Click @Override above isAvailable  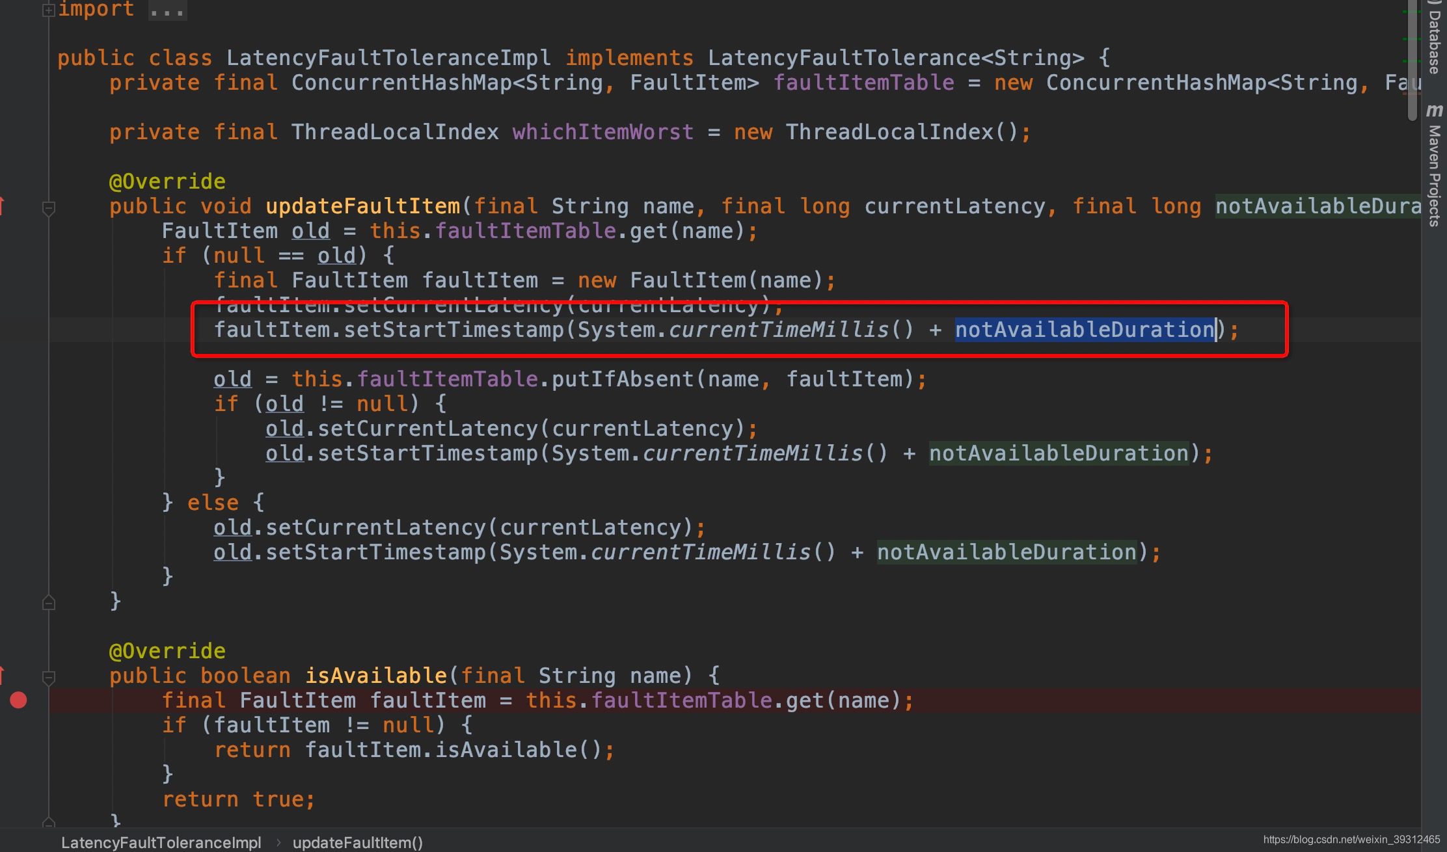click(x=167, y=651)
